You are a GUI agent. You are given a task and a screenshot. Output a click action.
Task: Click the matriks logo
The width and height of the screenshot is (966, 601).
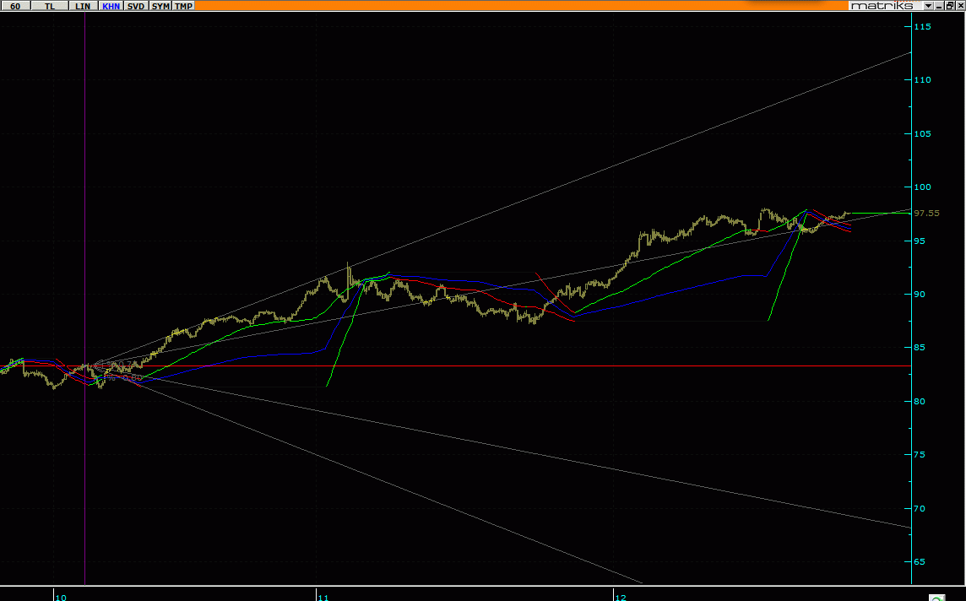click(x=882, y=6)
